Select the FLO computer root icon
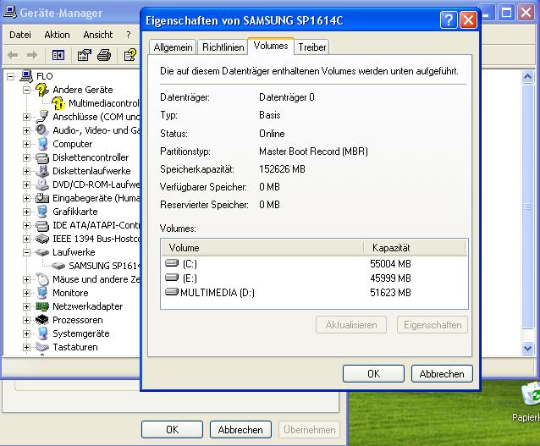Viewport: 540px width, 446px height. [x=26, y=76]
